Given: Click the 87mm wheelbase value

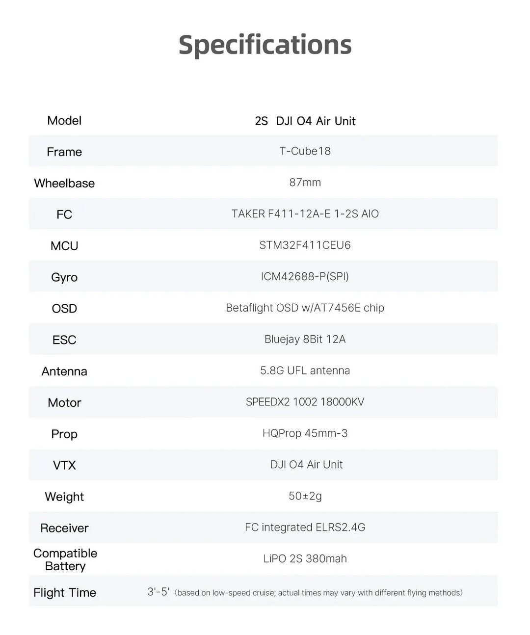Looking at the screenshot, I should point(305,183).
